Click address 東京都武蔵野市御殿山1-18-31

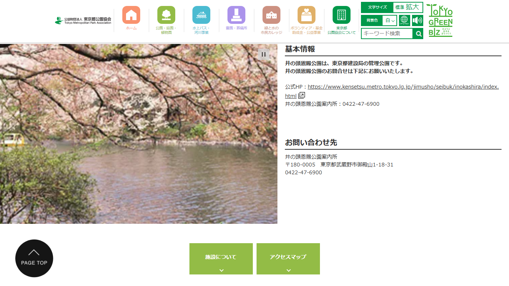(357, 165)
